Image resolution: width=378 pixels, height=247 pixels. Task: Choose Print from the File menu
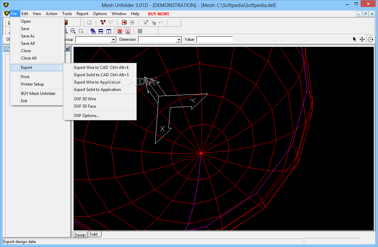pos(37,77)
